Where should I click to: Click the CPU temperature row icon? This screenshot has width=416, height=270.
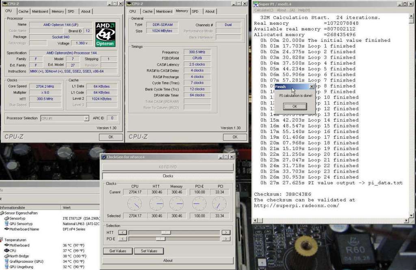[x=6, y=251]
